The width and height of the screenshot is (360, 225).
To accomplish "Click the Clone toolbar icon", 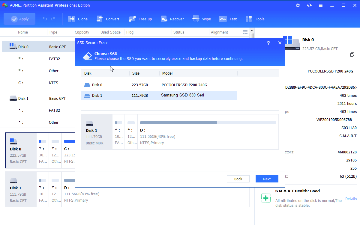I will (x=72, y=19).
